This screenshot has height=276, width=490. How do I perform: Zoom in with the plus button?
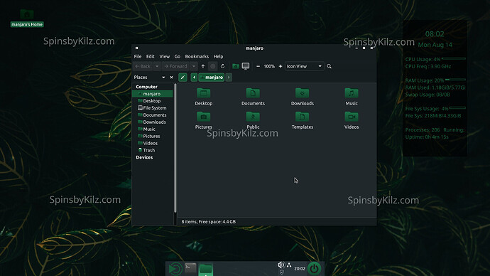[281, 66]
